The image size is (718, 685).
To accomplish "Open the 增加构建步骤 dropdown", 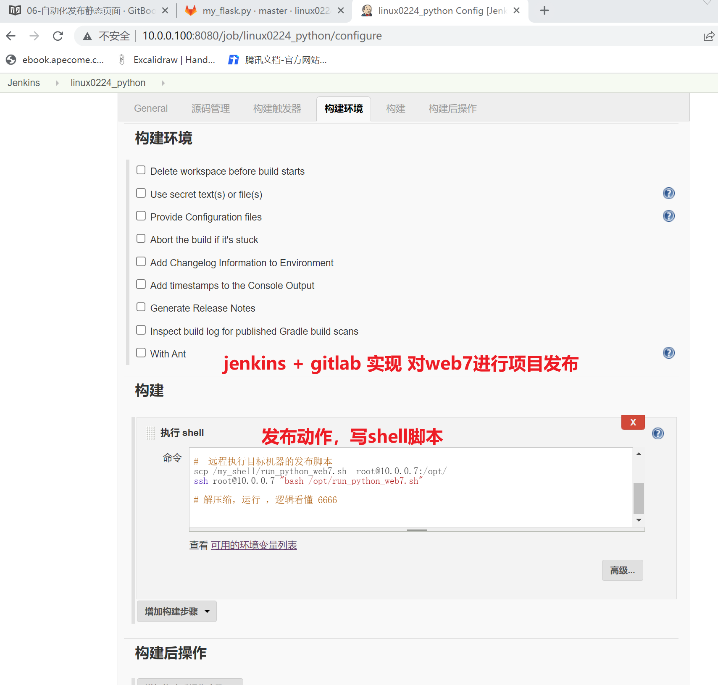I will pyautogui.click(x=177, y=612).
